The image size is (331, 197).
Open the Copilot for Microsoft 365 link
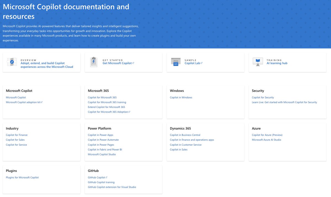pos(102,97)
